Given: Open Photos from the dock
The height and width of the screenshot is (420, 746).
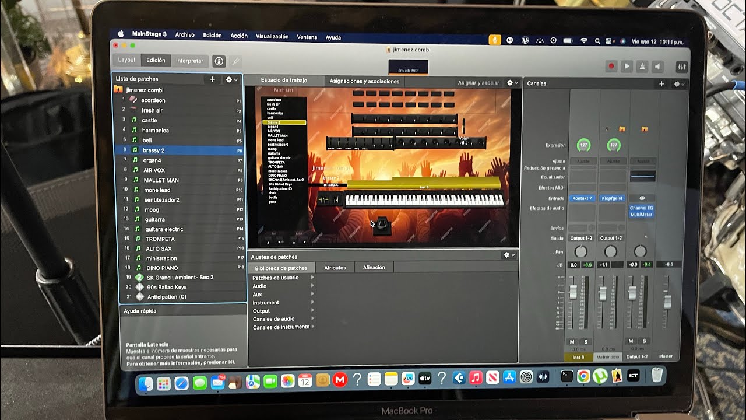Looking at the screenshot, I should pyautogui.click(x=287, y=381).
